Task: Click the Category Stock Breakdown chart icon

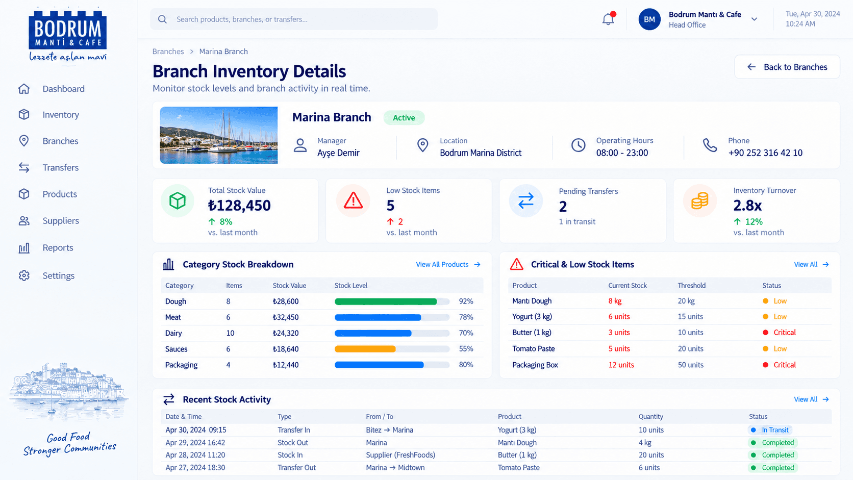Action: tap(168, 264)
